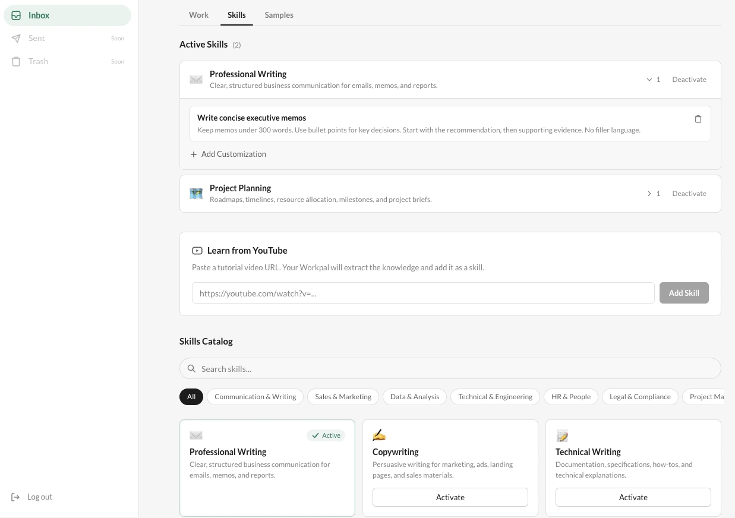Collapse the Professional Writing skill details
Image resolution: width=735 pixels, height=518 pixels.
tap(649, 79)
